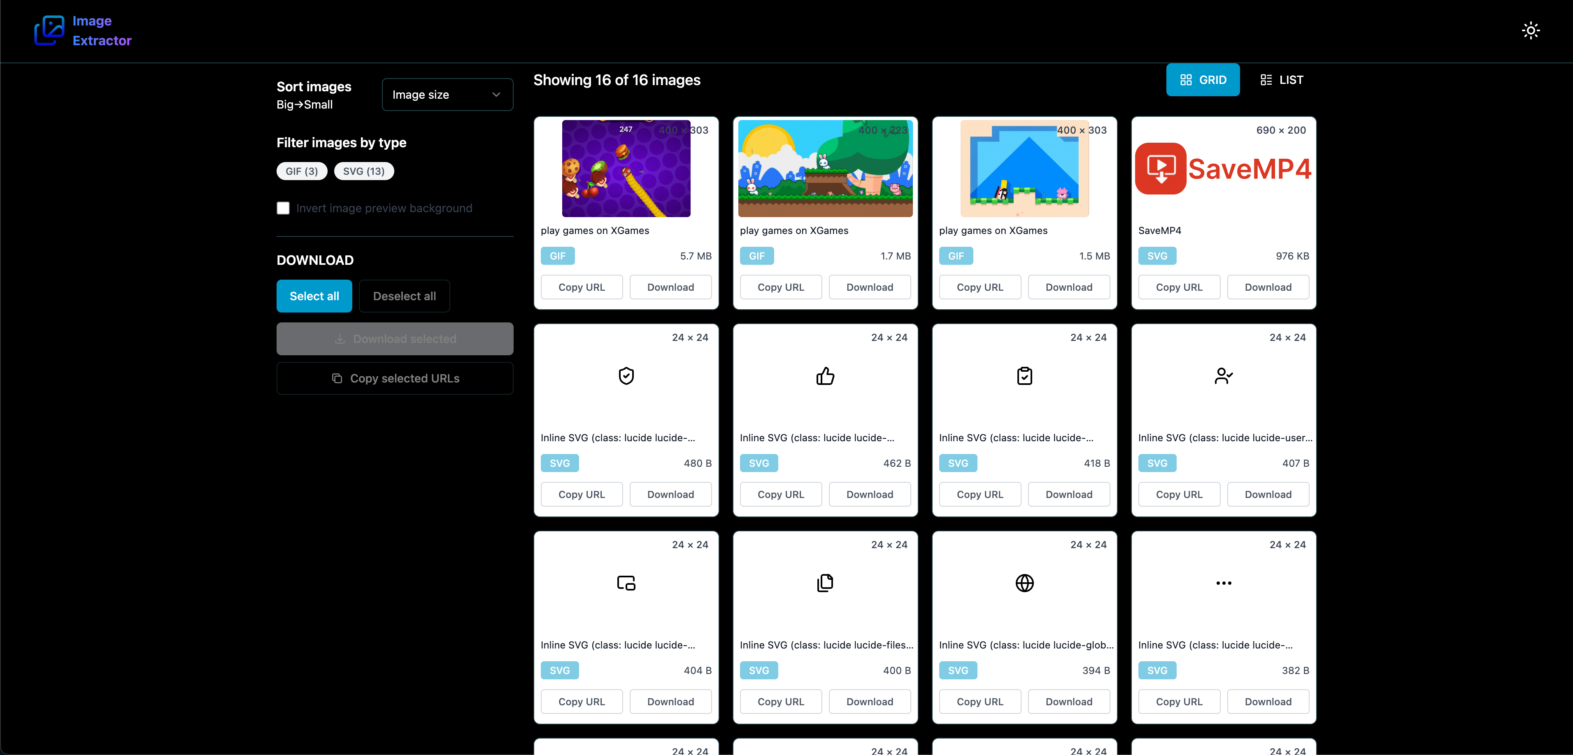Toggle light mode with the sun icon

point(1531,30)
